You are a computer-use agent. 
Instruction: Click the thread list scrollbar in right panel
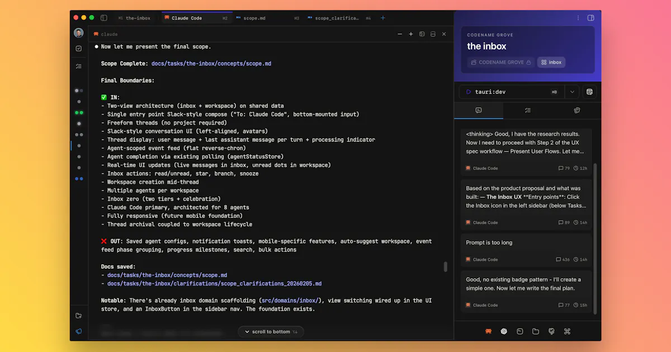[595, 239]
